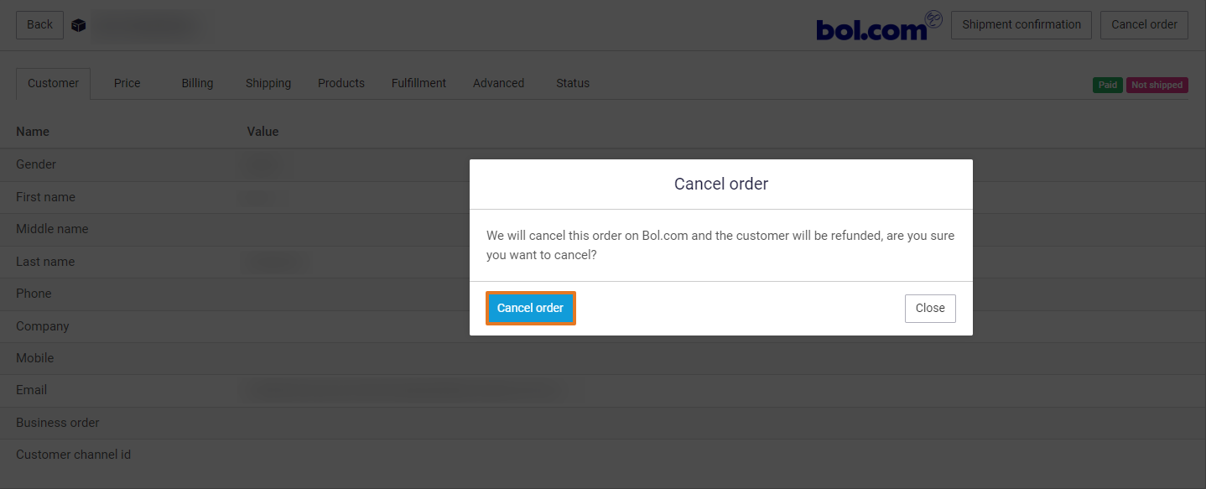The width and height of the screenshot is (1206, 489).
Task: Select the Customer tab
Action: (53, 83)
